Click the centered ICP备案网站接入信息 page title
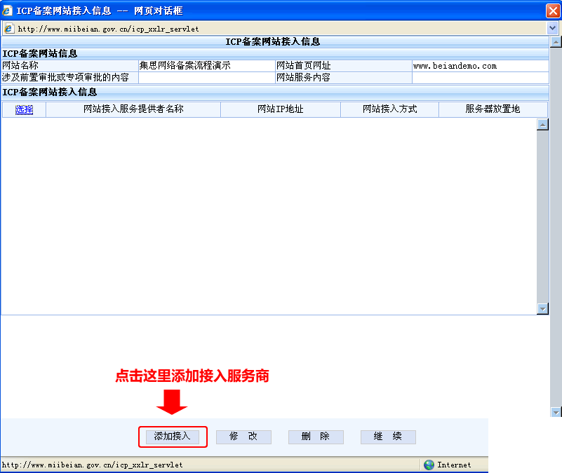 pyautogui.click(x=273, y=42)
